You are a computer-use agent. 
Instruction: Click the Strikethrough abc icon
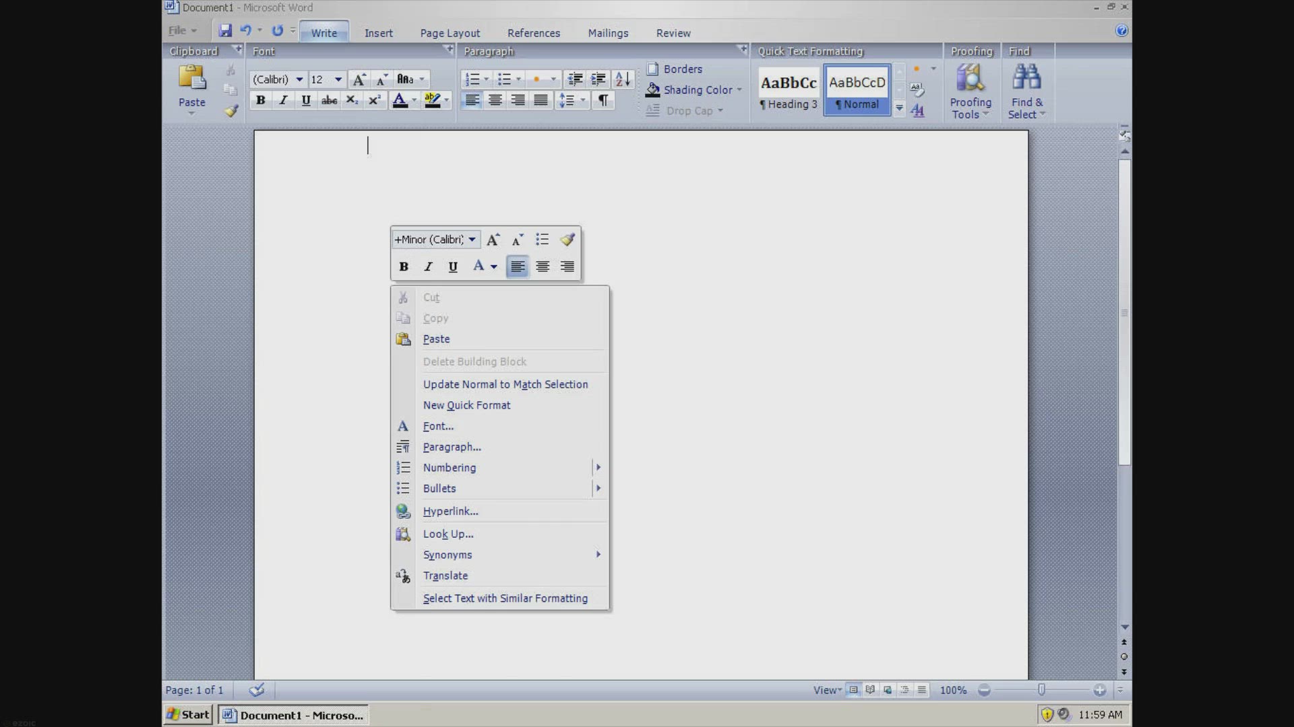pos(329,100)
